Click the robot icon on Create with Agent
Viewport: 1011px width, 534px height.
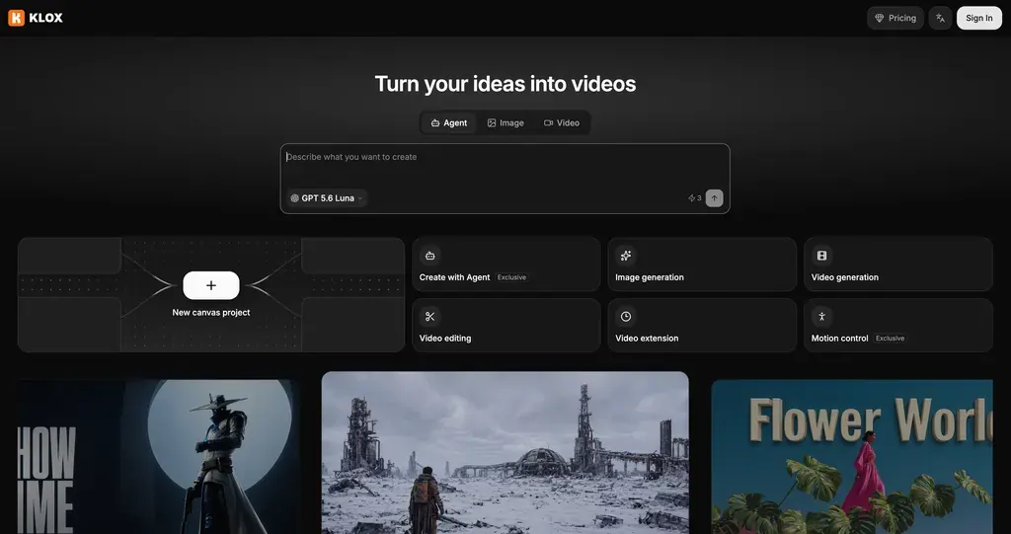tap(430, 256)
